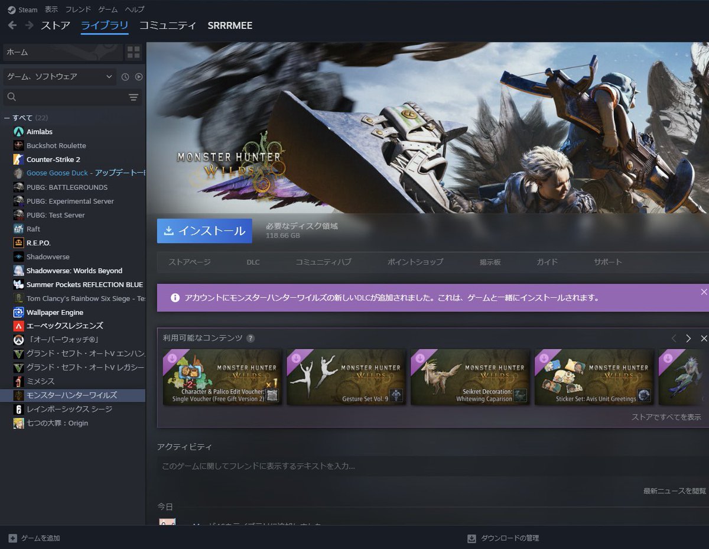This screenshot has width=709, height=549.
Task: Open the SRRRMEE profile tab
Action: (230, 25)
